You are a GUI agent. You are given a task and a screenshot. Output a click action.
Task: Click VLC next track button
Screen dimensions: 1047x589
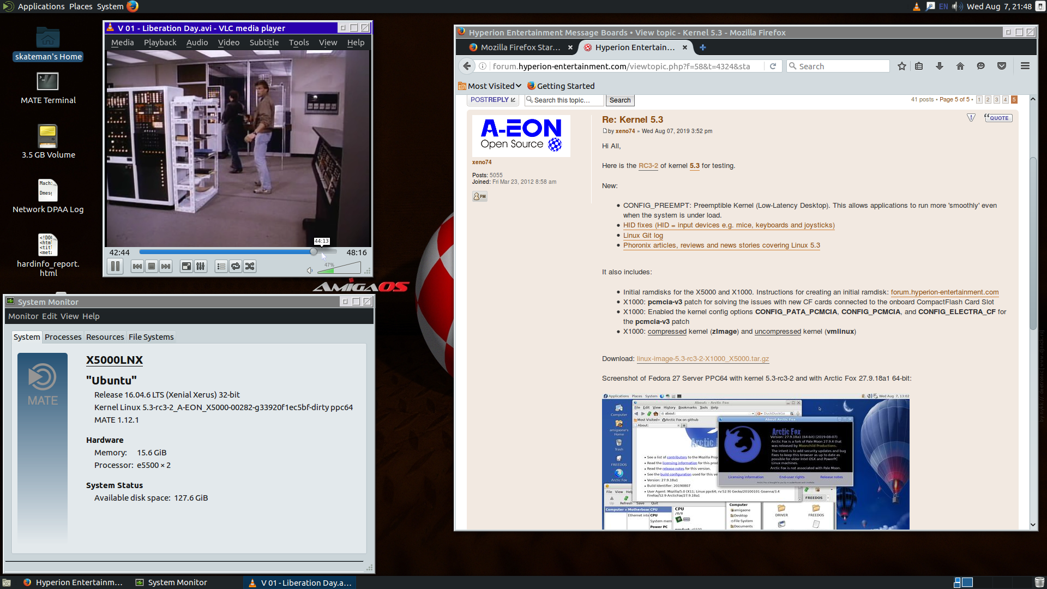166,266
